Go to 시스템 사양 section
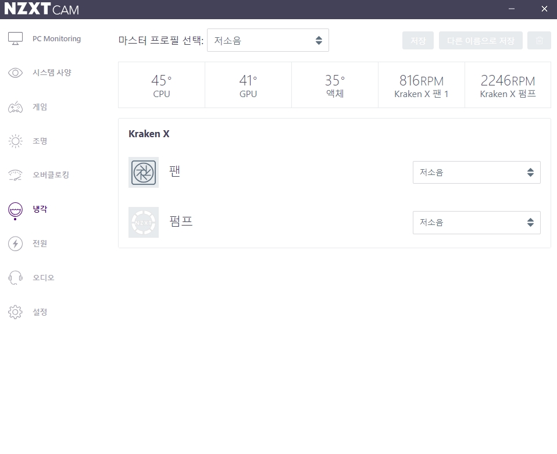This screenshot has height=454, width=557. (52, 73)
